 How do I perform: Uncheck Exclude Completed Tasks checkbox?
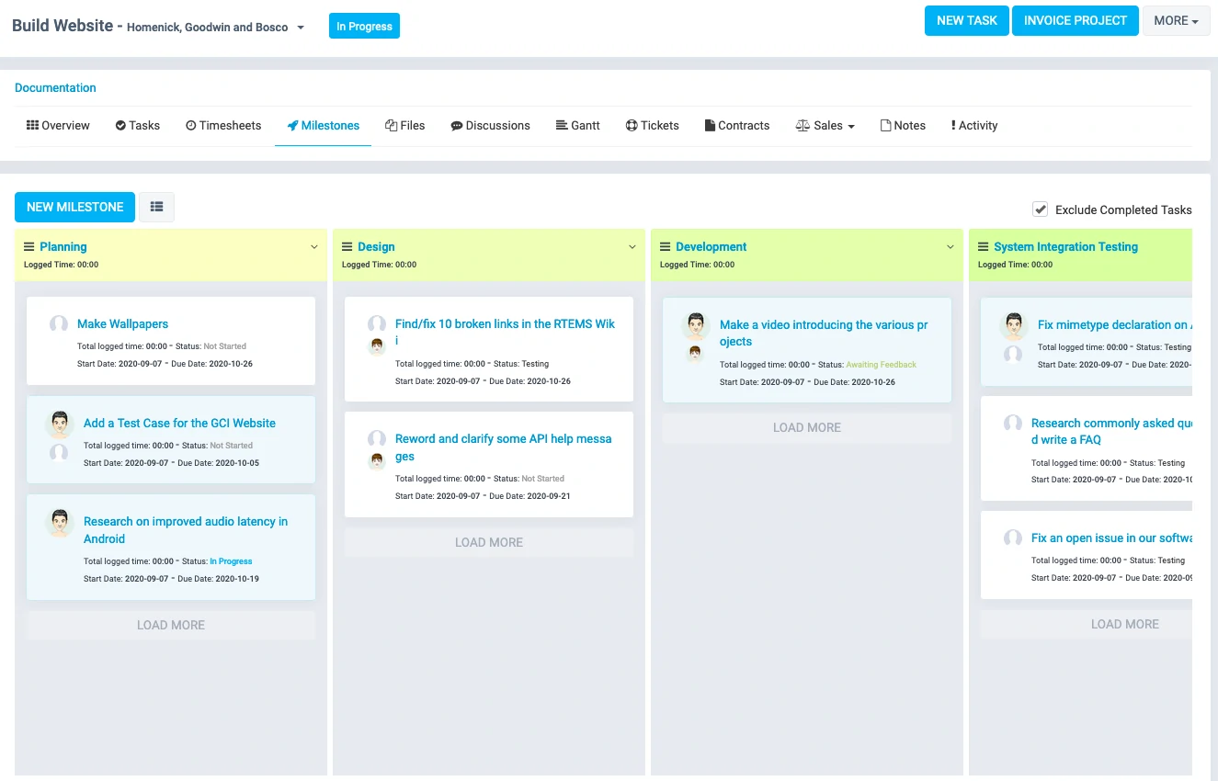click(x=1040, y=209)
